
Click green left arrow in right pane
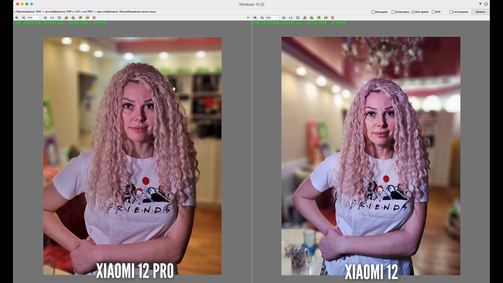point(248,18)
